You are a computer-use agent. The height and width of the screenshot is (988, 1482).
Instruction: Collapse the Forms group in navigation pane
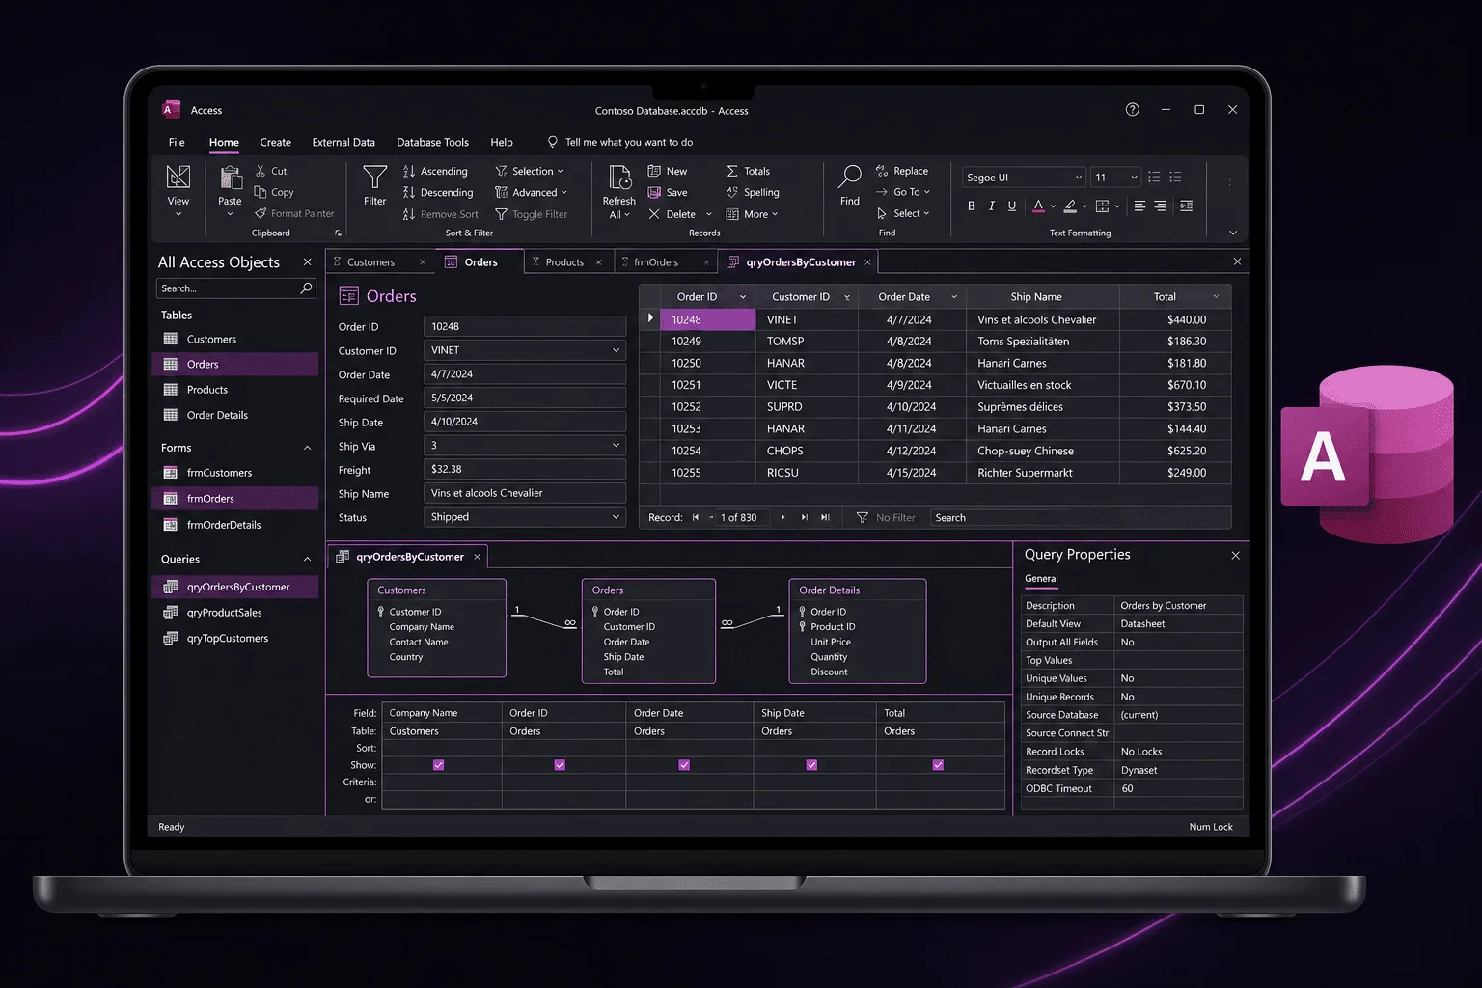307,448
